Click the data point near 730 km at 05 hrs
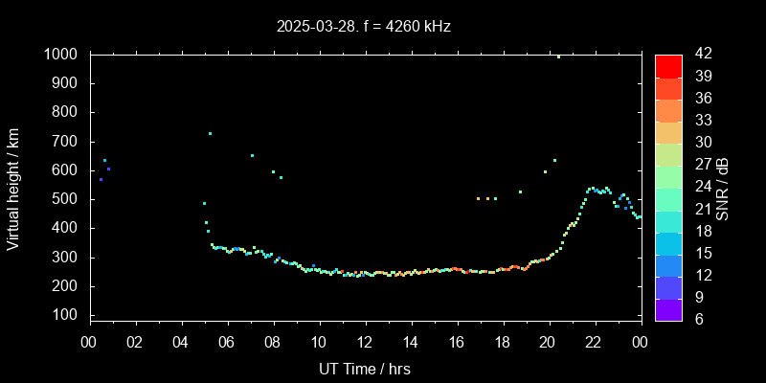The height and width of the screenshot is (383, 766). (x=210, y=133)
